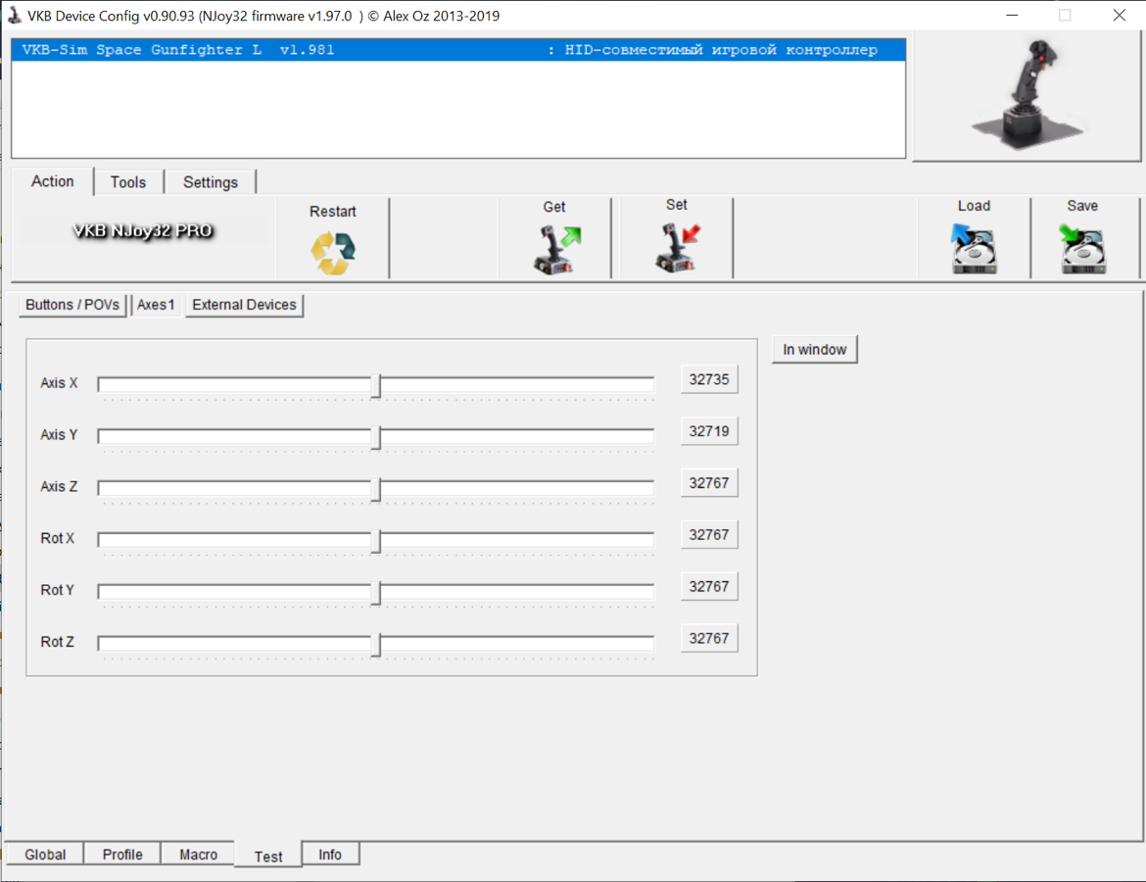The height and width of the screenshot is (882, 1146).
Task: Click the Rot Z value field
Action: click(709, 638)
